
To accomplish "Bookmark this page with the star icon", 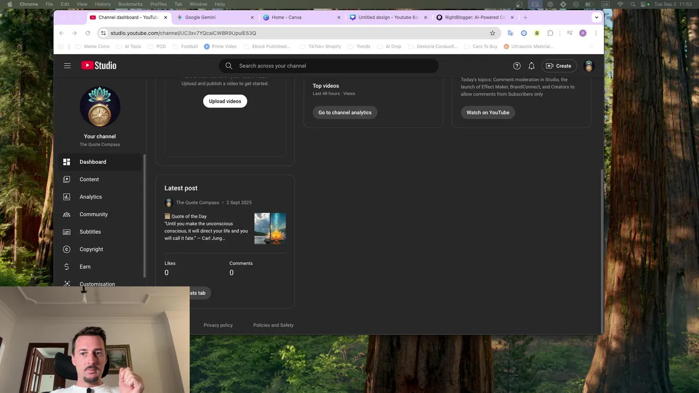I will click(492, 33).
